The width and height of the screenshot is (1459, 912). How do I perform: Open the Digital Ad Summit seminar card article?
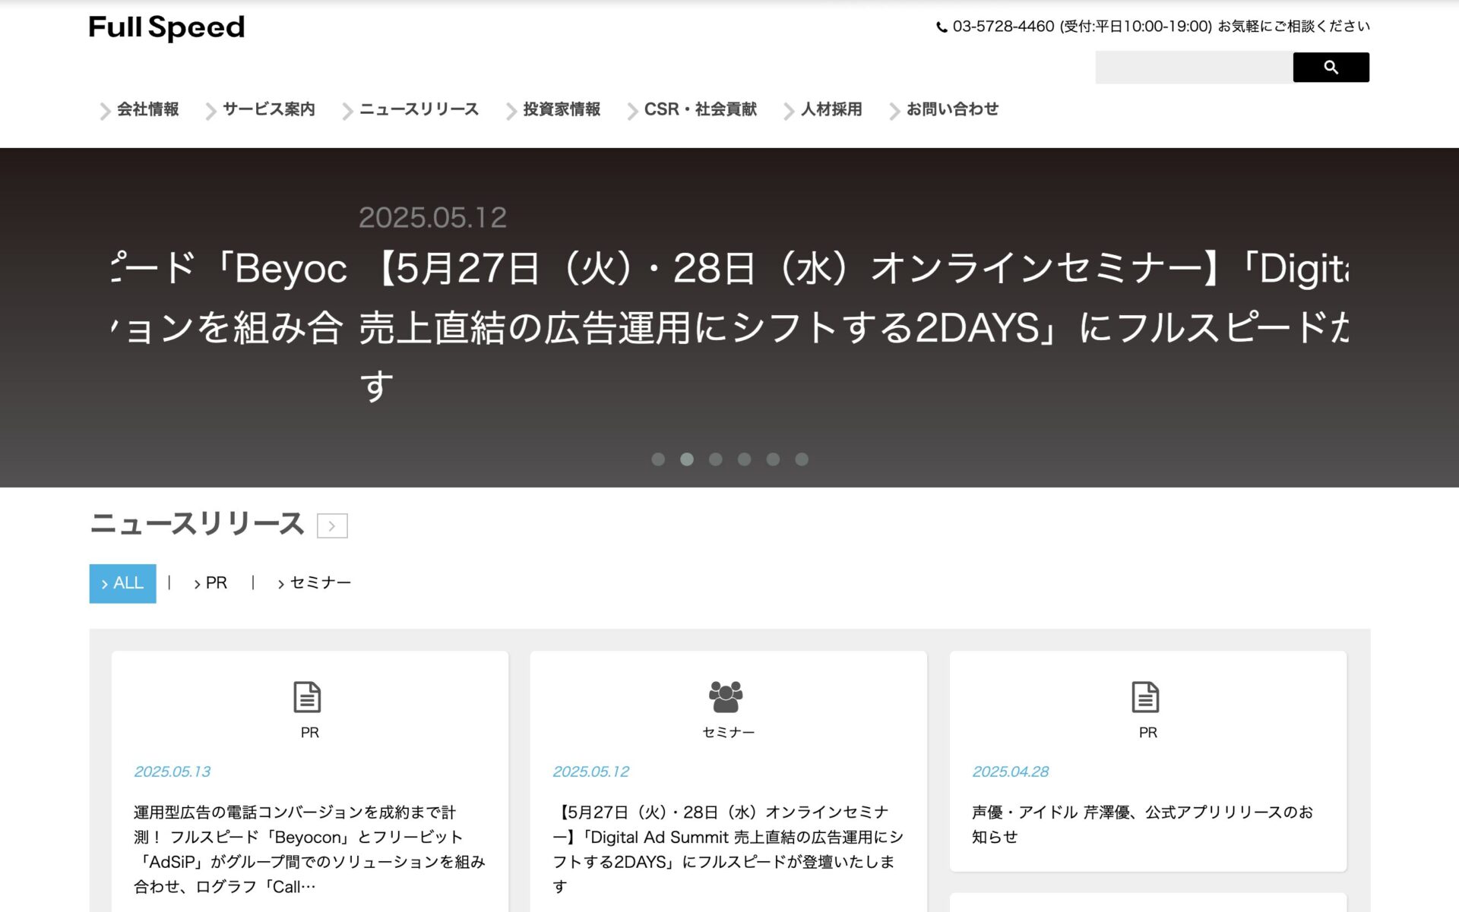pyautogui.click(x=727, y=849)
